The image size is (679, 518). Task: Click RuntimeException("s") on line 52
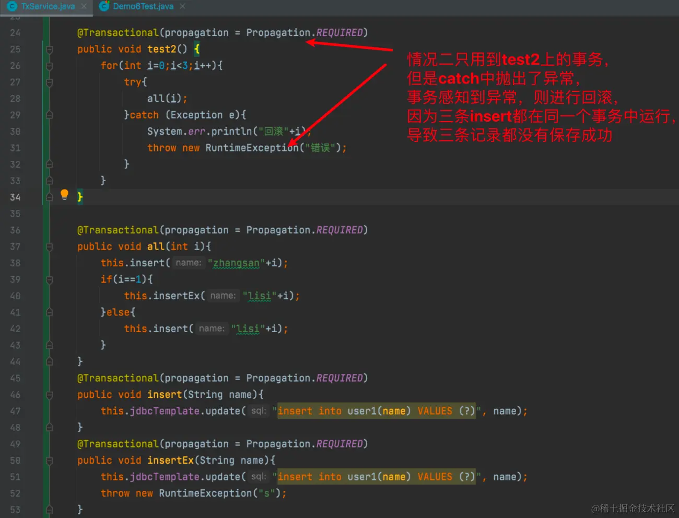[220, 493]
